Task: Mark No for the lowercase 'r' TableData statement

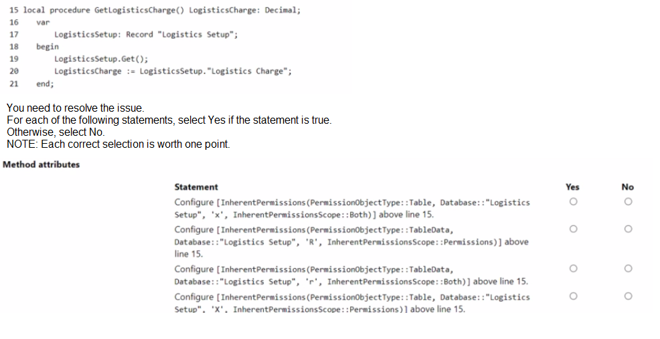Action: pyautogui.click(x=627, y=269)
